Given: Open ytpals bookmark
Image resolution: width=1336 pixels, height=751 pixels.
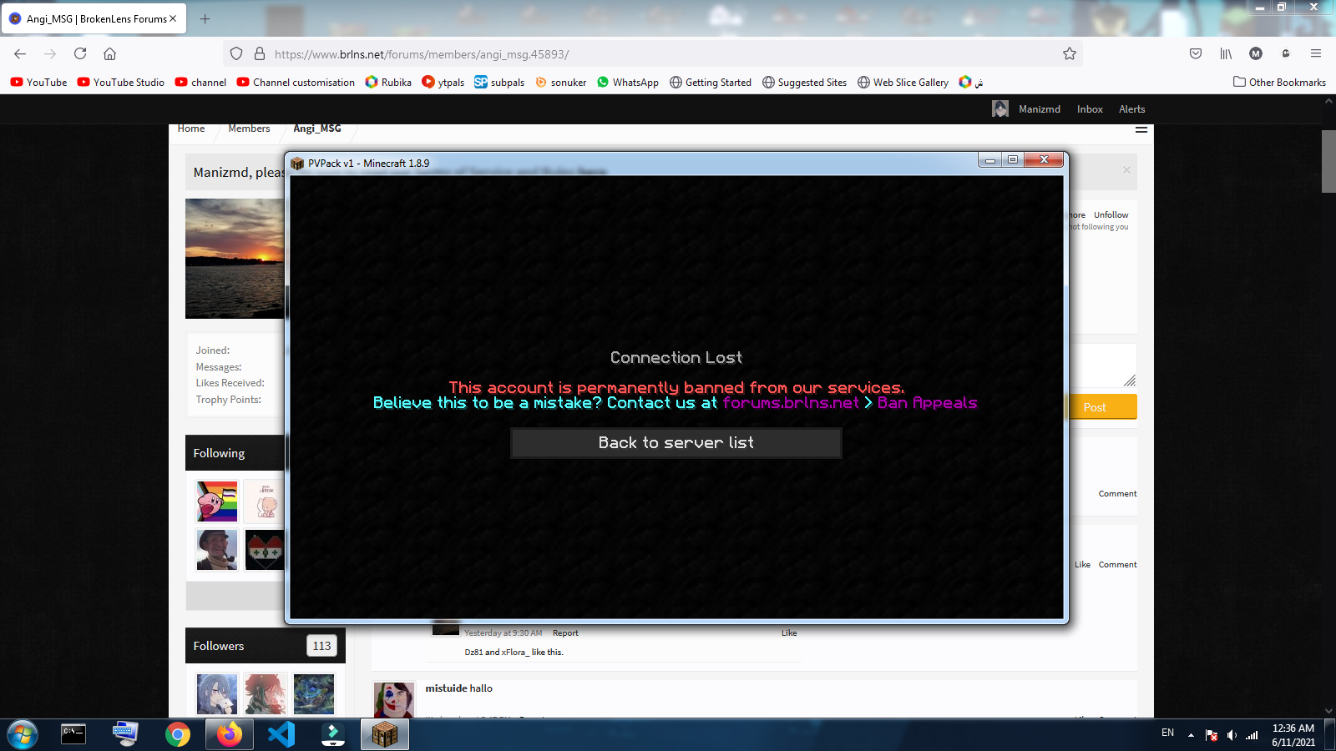Looking at the screenshot, I should (x=443, y=82).
